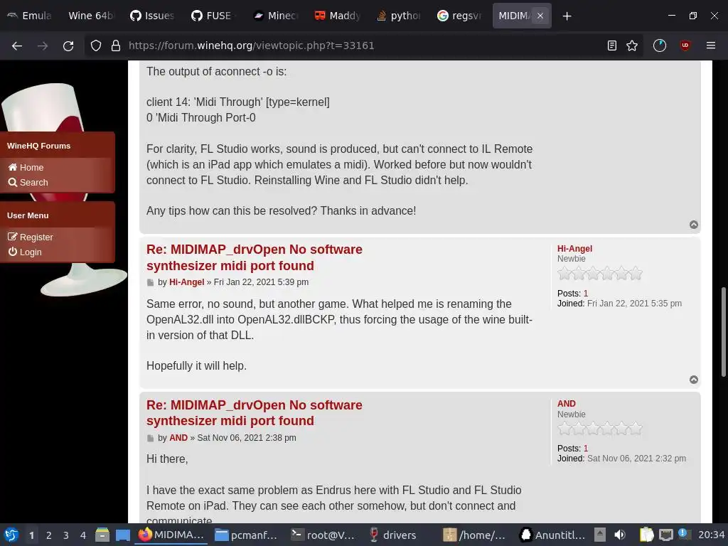The height and width of the screenshot is (546, 728).
Task: Click the 20:34 taskbar clock
Action: [711, 535]
